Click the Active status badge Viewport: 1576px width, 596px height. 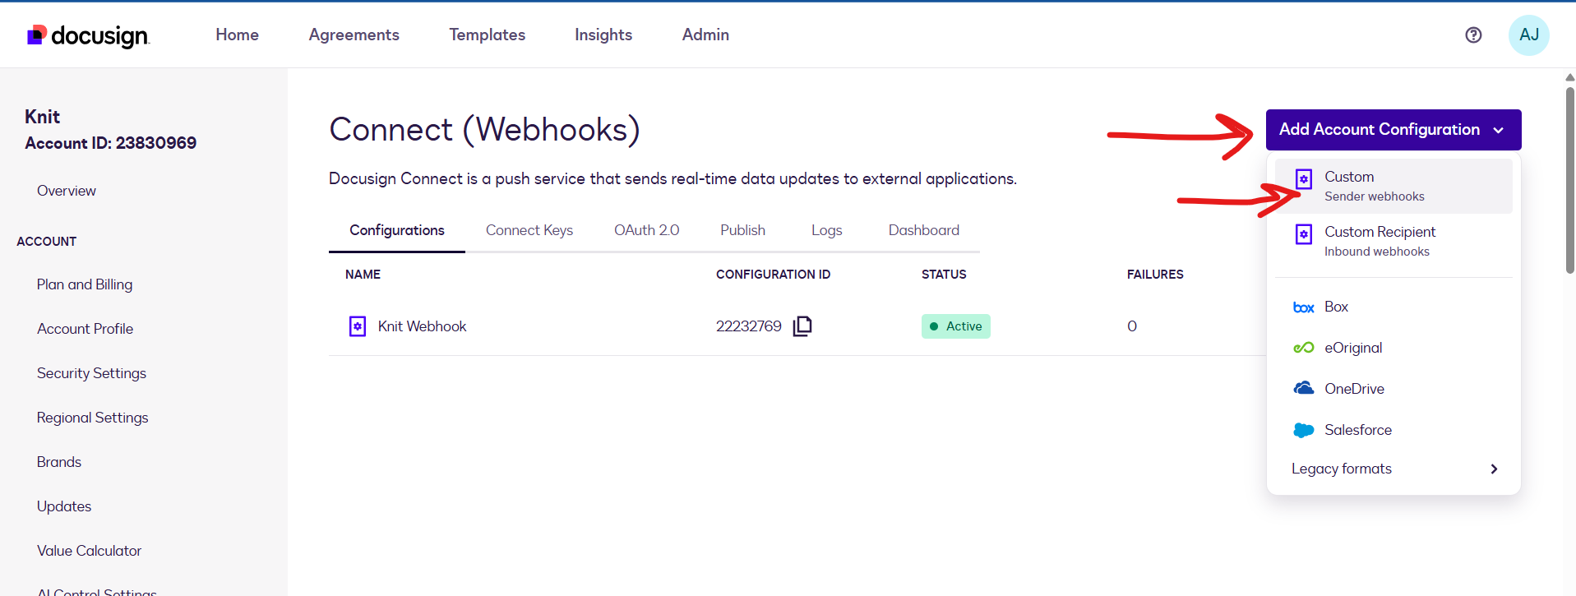tap(956, 326)
